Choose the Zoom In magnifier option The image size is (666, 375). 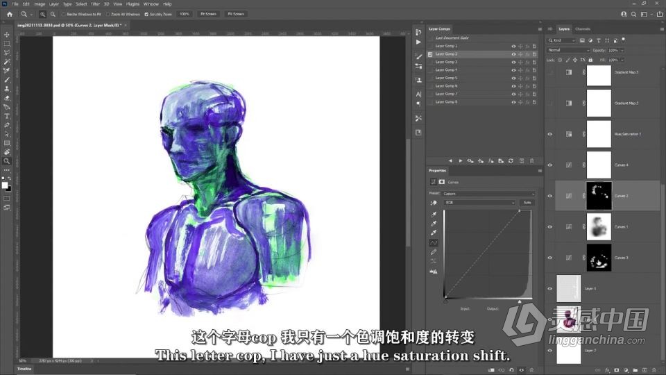coord(42,14)
